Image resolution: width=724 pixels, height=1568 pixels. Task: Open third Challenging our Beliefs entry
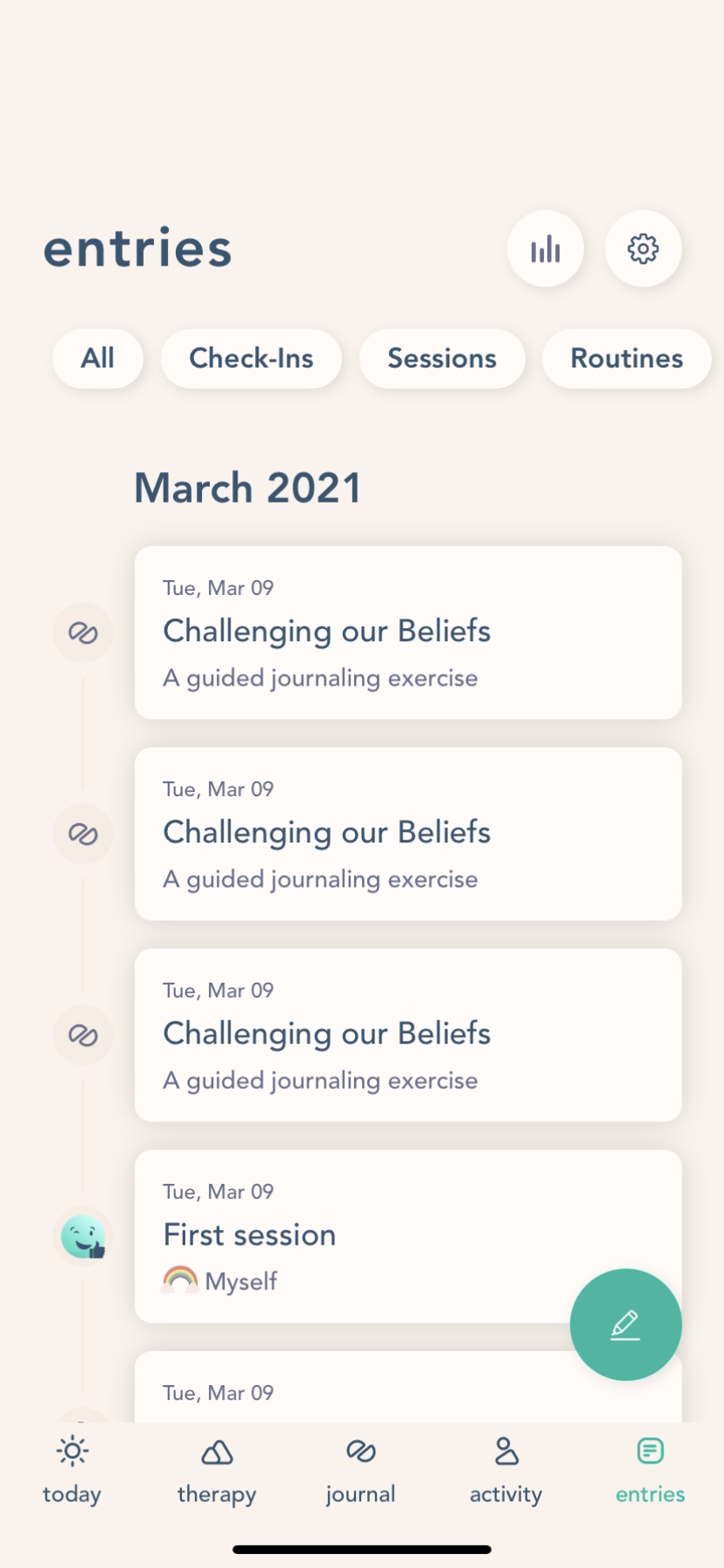point(408,1035)
